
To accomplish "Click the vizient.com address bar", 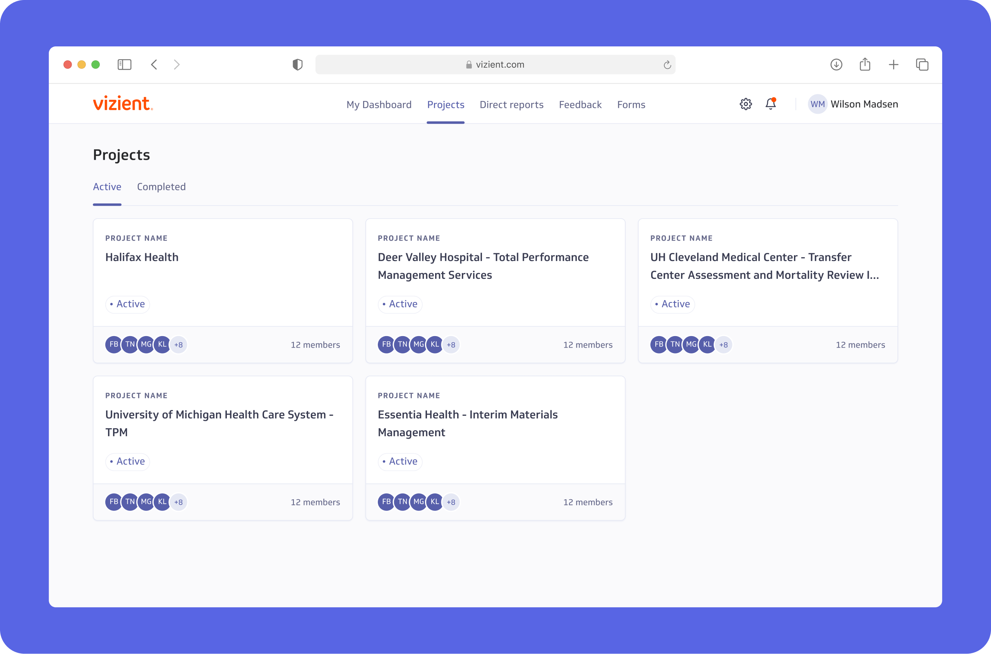I will (x=495, y=65).
